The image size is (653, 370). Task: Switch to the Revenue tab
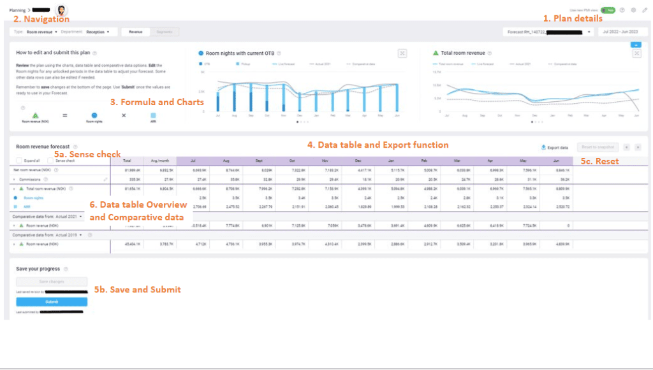pos(136,31)
